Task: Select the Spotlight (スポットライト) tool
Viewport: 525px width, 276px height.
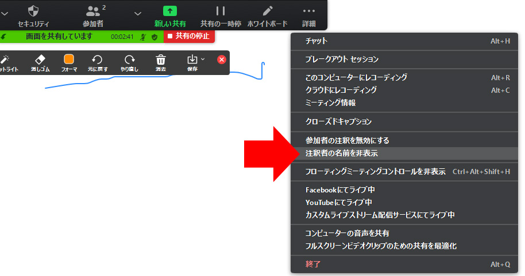Action: click(x=5, y=60)
